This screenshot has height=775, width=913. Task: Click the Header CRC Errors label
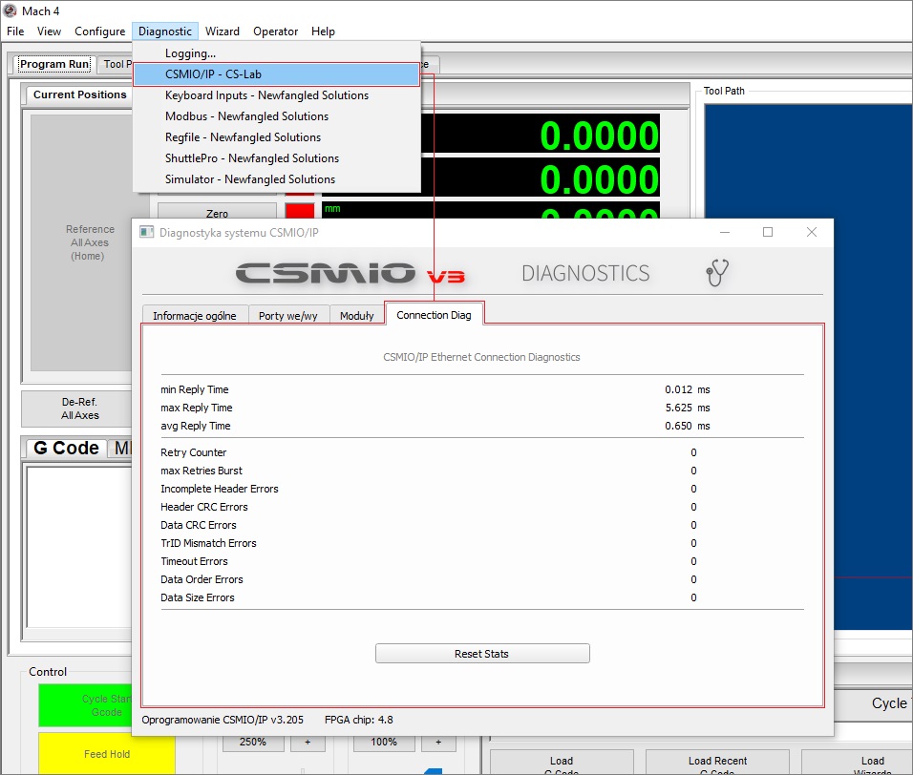pos(204,507)
